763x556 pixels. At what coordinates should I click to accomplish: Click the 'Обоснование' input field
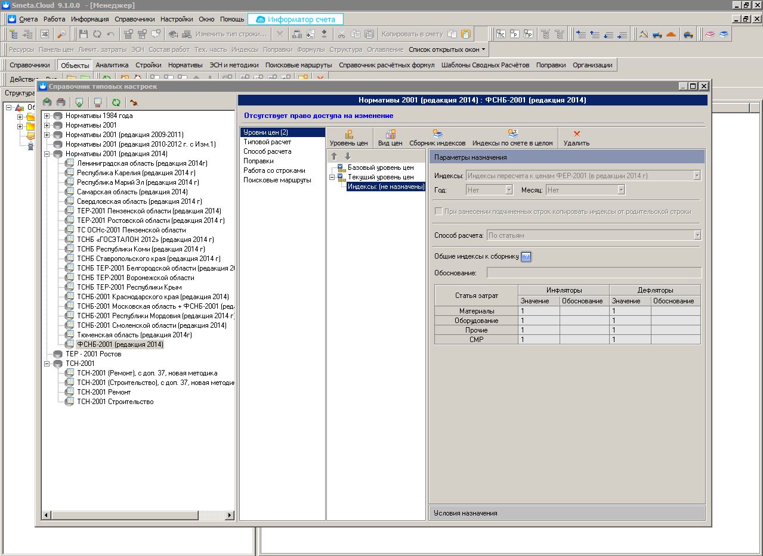[594, 273]
